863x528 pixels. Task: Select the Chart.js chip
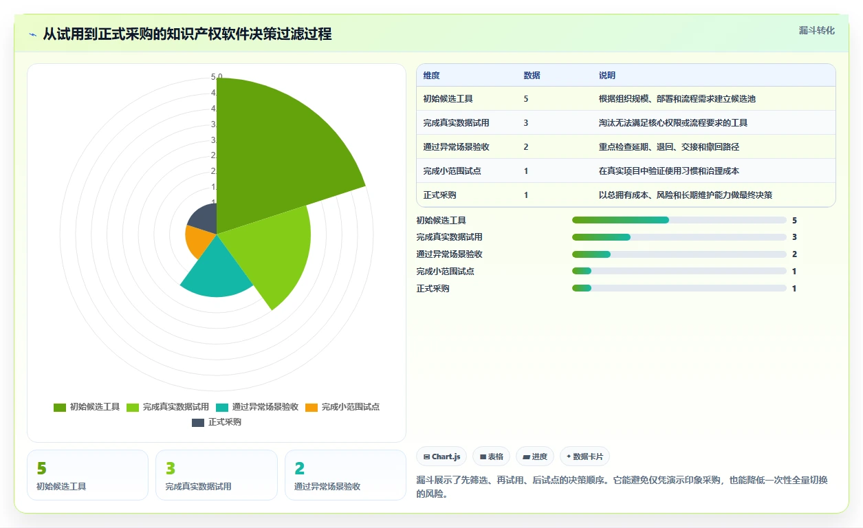point(441,456)
